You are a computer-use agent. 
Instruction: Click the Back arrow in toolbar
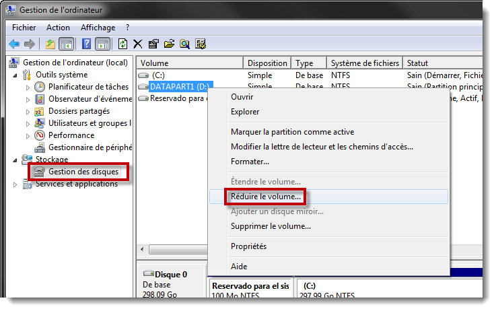(x=14, y=44)
